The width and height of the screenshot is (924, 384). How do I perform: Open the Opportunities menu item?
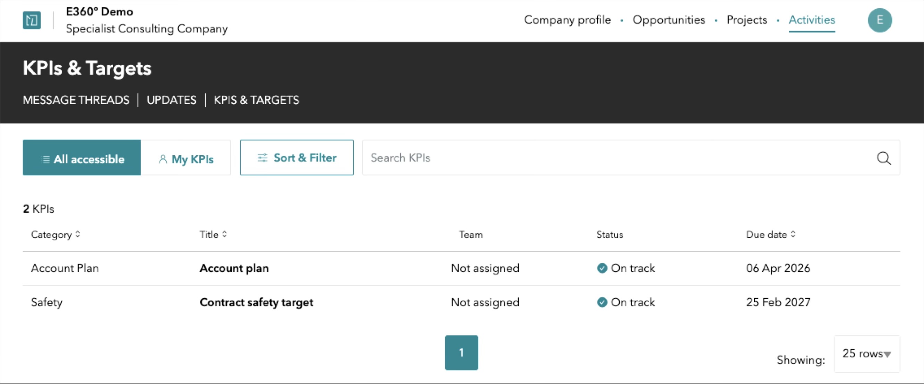[669, 20]
